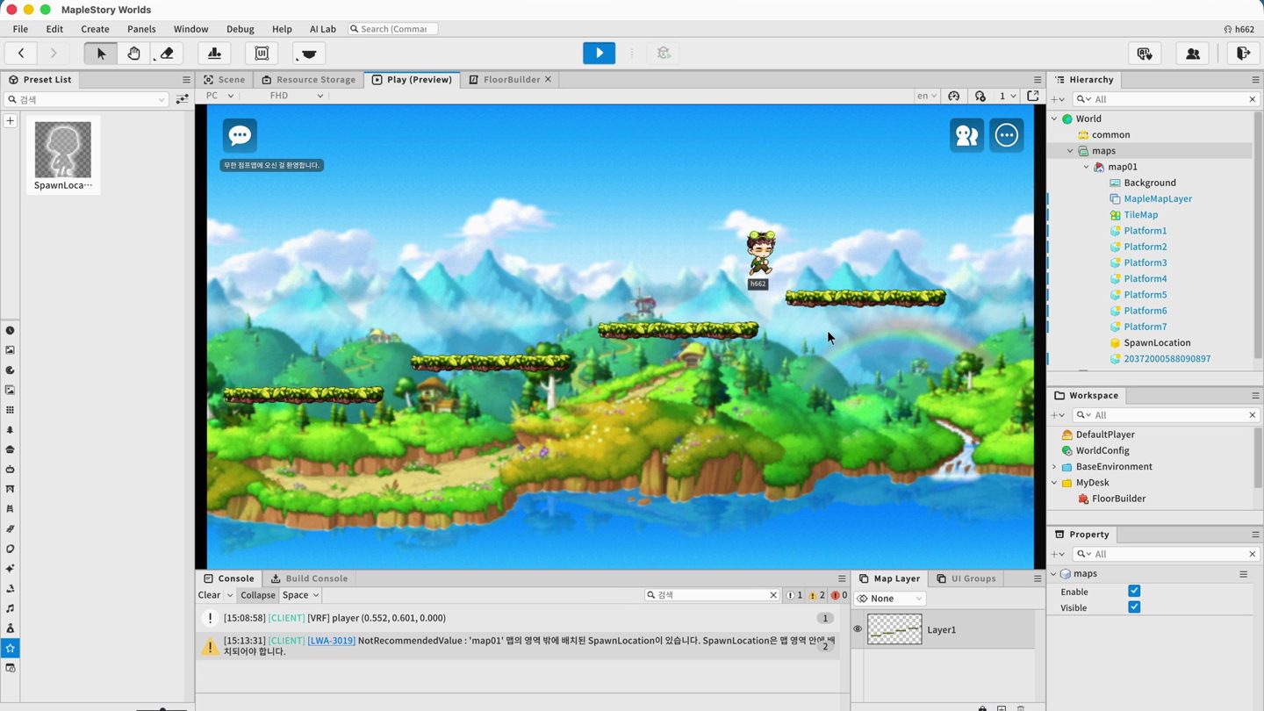
Task: Select the arrow Select tool
Action: pyautogui.click(x=101, y=54)
